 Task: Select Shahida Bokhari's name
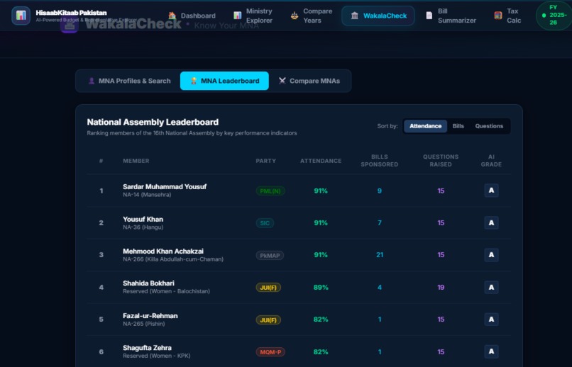click(x=148, y=283)
